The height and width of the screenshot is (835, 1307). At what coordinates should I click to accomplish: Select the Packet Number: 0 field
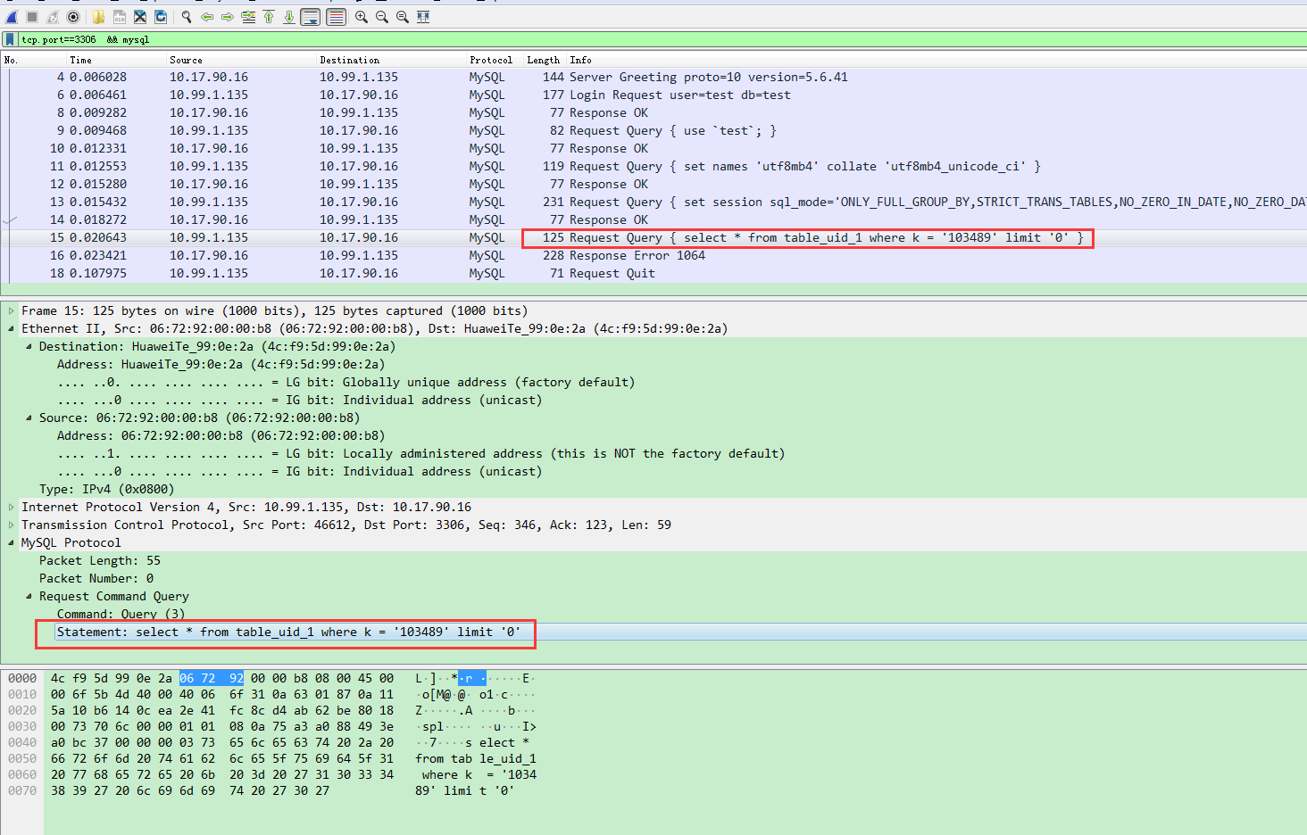96,578
